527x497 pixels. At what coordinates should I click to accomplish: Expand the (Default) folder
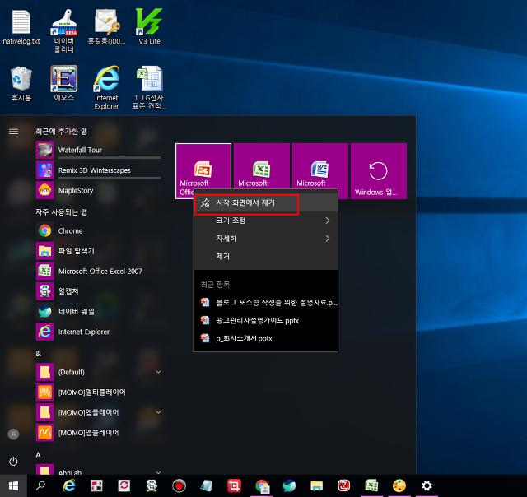[99, 372]
